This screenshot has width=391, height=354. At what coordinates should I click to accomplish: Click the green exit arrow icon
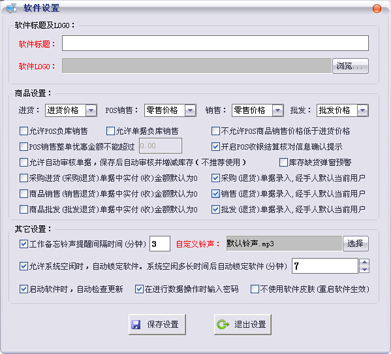[223, 325]
